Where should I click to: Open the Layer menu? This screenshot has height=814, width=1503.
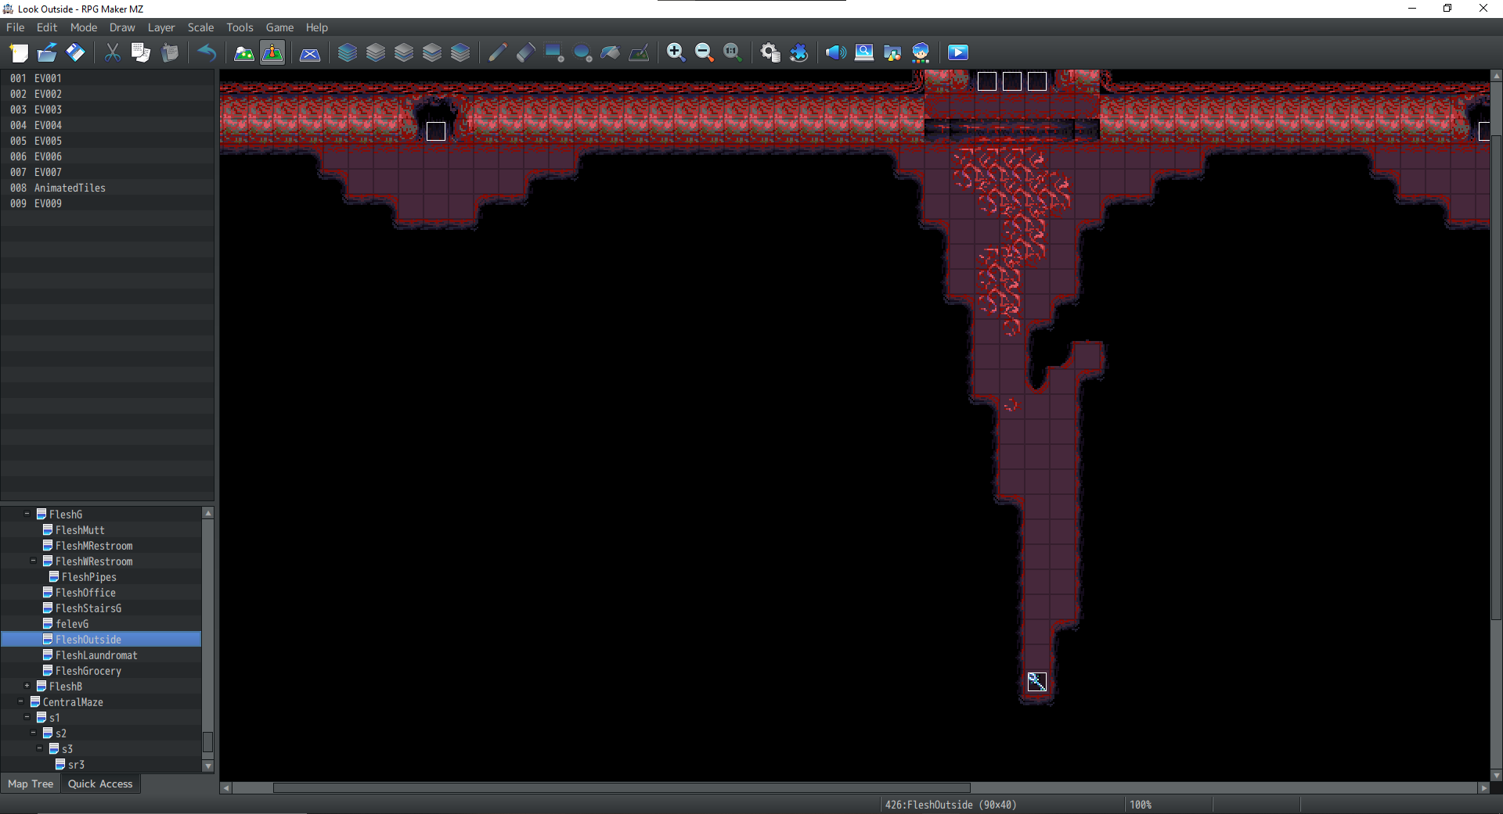pos(161,27)
